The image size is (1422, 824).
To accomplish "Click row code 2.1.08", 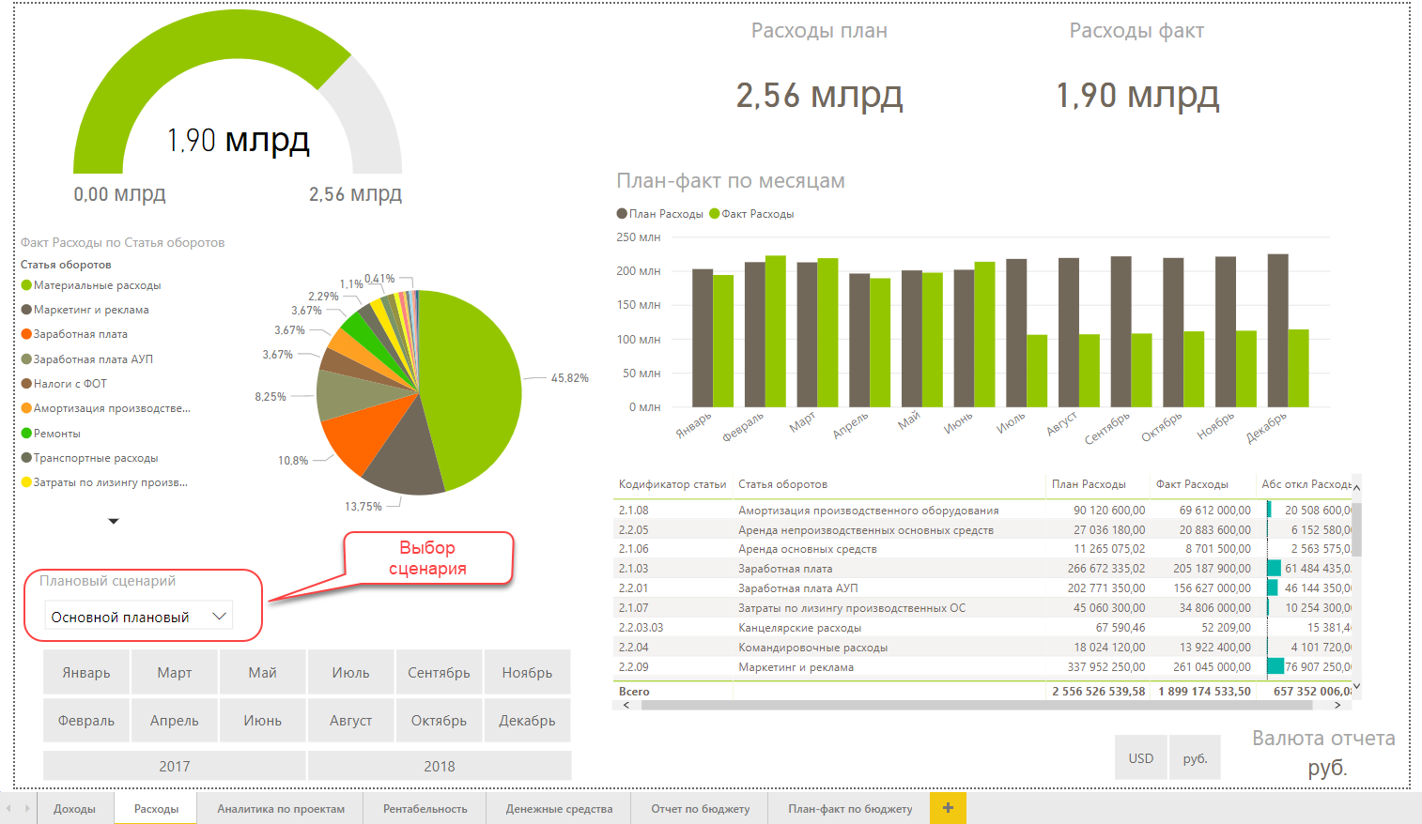I will tap(633, 511).
